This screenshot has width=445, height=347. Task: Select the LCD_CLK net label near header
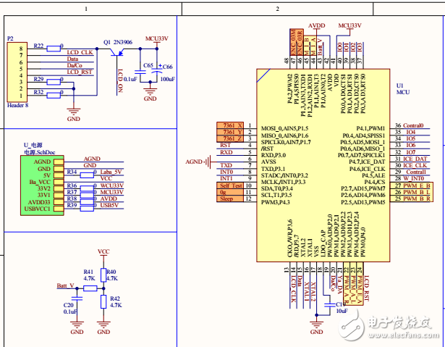click(x=80, y=53)
